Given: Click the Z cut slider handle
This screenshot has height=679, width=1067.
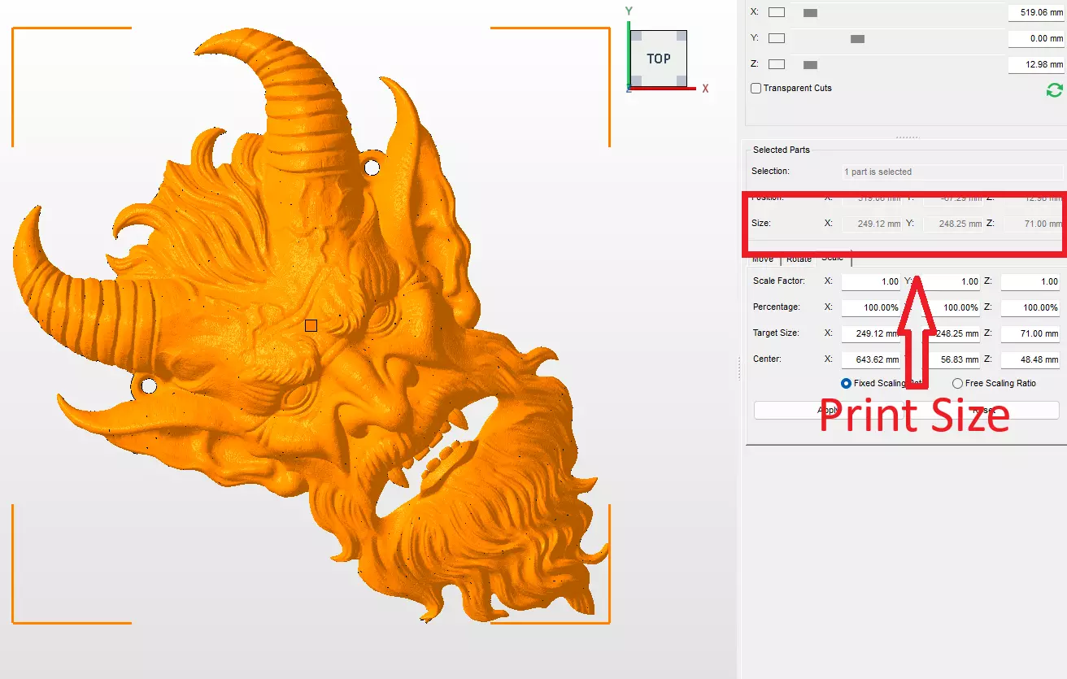Looking at the screenshot, I should point(810,65).
